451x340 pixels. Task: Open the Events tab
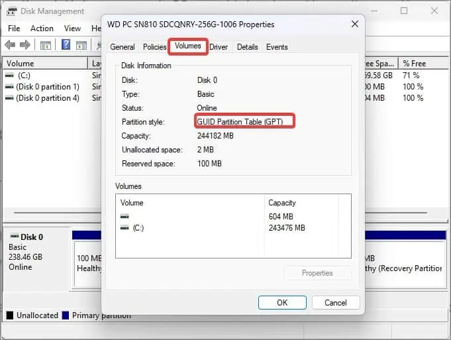[x=277, y=47]
